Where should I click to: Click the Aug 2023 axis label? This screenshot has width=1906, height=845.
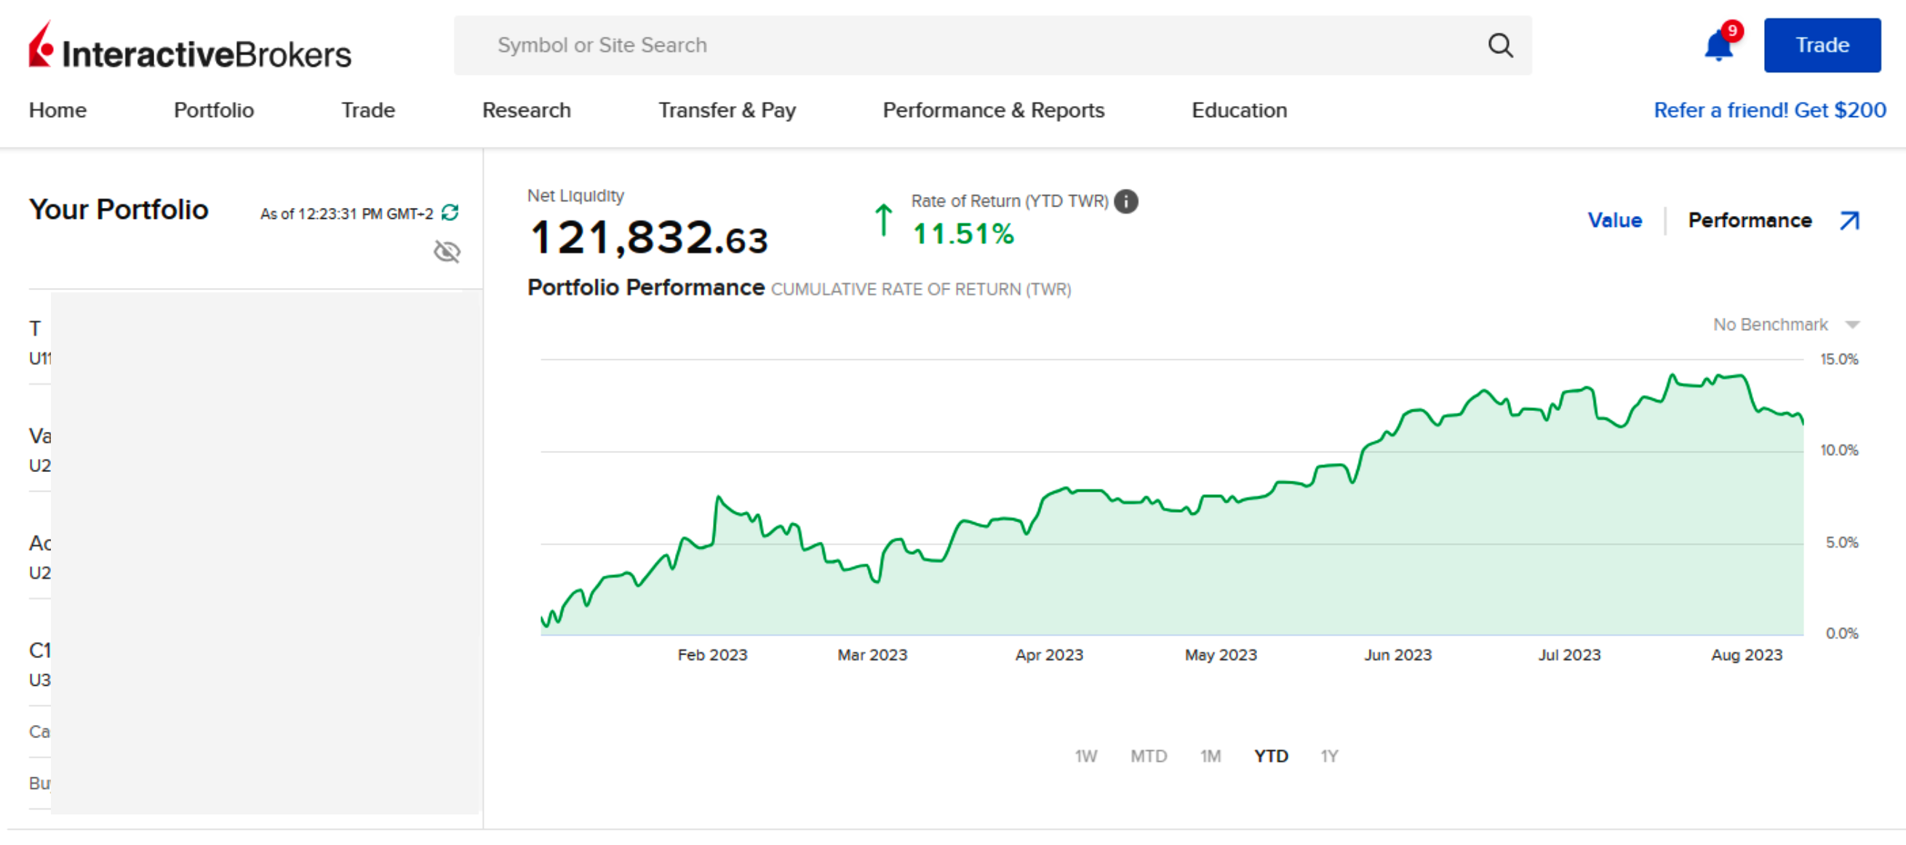coord(1746,654)
